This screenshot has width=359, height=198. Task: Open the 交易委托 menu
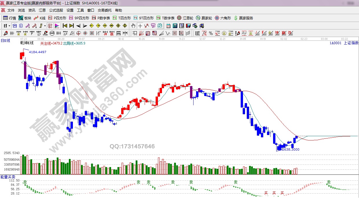click(x=104, y=10)
